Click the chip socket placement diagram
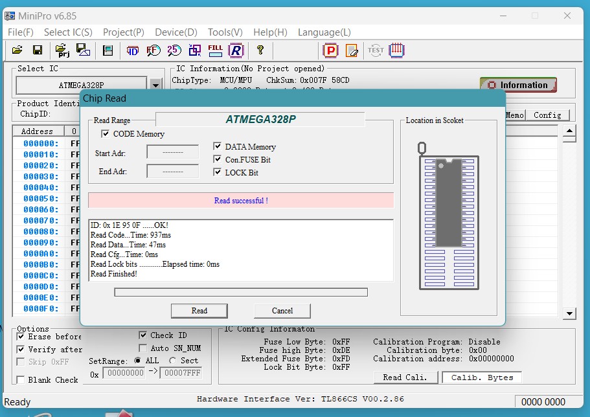The height and width of the screenshot is (417, 590). coord(449,216)
